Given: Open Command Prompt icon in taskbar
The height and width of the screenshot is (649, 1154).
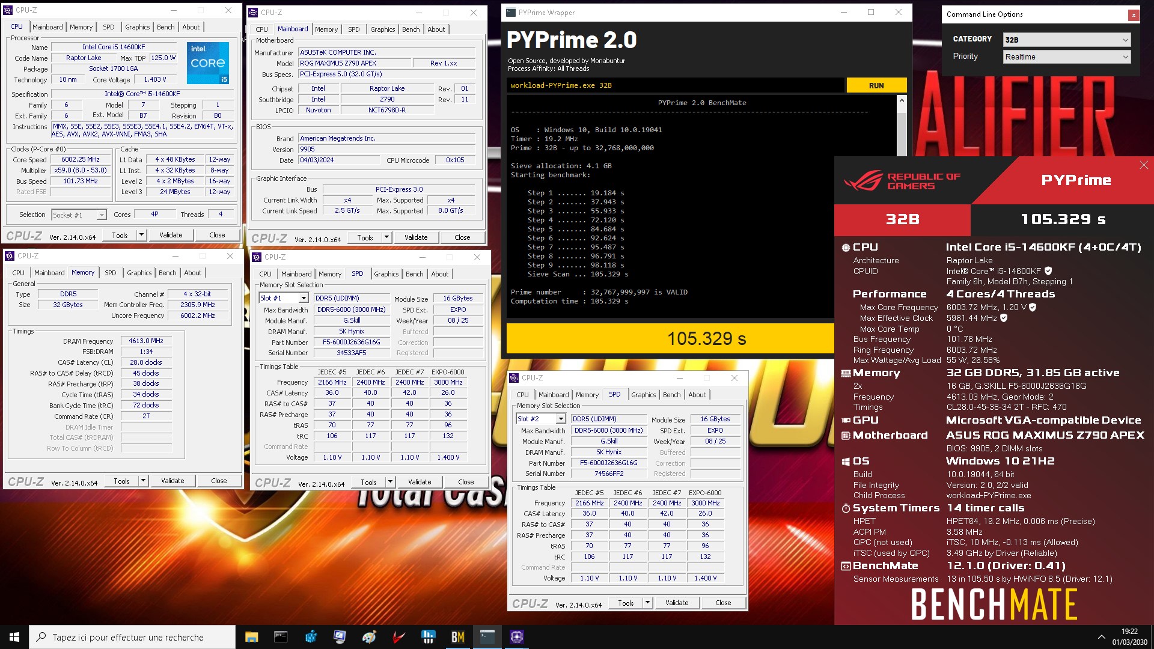Looking at the screenshot, I should pos(281,637).
